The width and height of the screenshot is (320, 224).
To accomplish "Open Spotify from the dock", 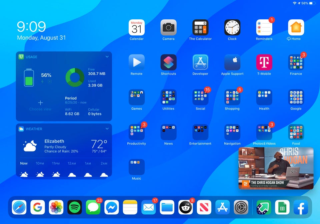I will point(75,207).
